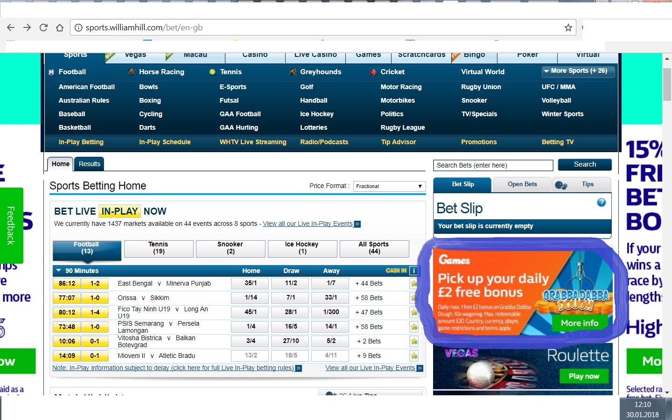Open the In-Play Schedule link
The height and width of the screenshot is (420, 672).
click(165, 142)
